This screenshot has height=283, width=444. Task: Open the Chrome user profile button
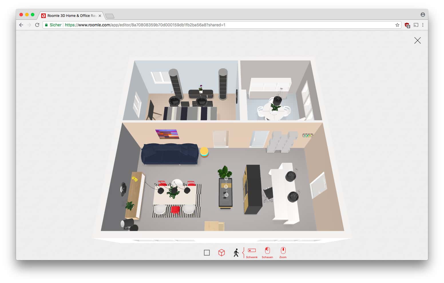423,15
